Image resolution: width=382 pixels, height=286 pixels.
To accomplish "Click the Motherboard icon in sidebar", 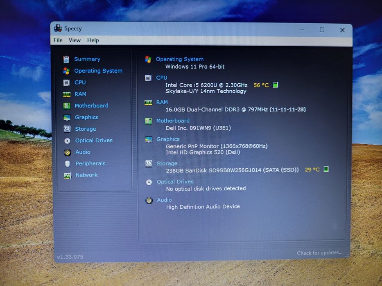I will 67,105.
